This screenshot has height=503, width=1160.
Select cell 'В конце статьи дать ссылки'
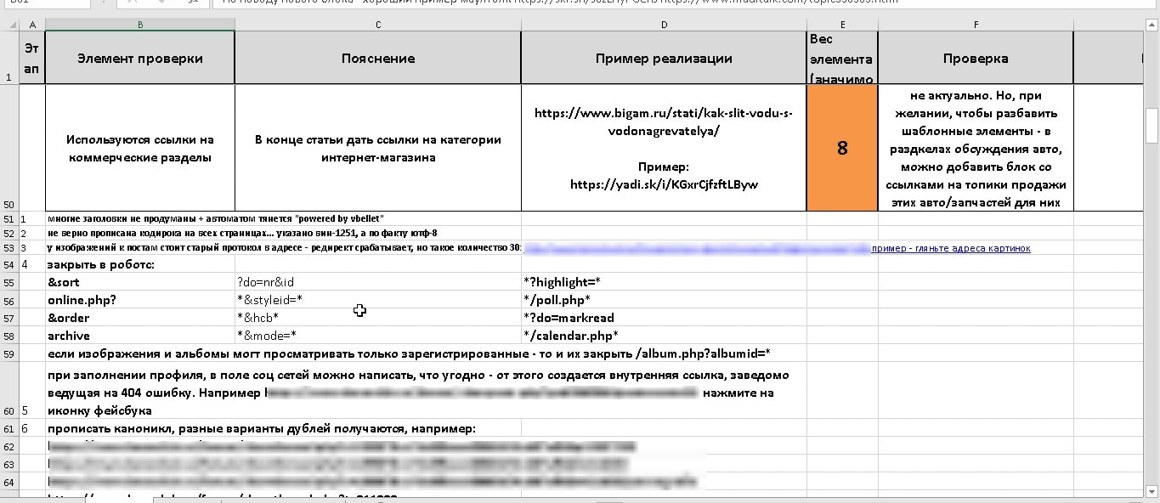(x=378, y=148)
